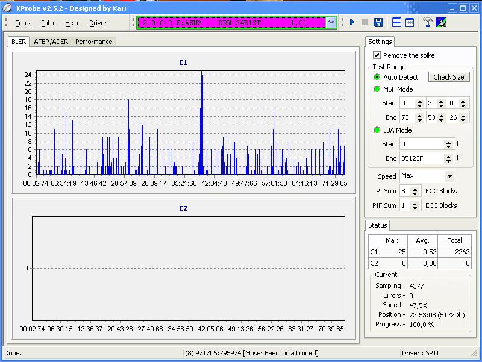The height and width of the screenshot is (362, 482).
Task: Click the C1 Max cell showing 25
Action: [393, 252]
